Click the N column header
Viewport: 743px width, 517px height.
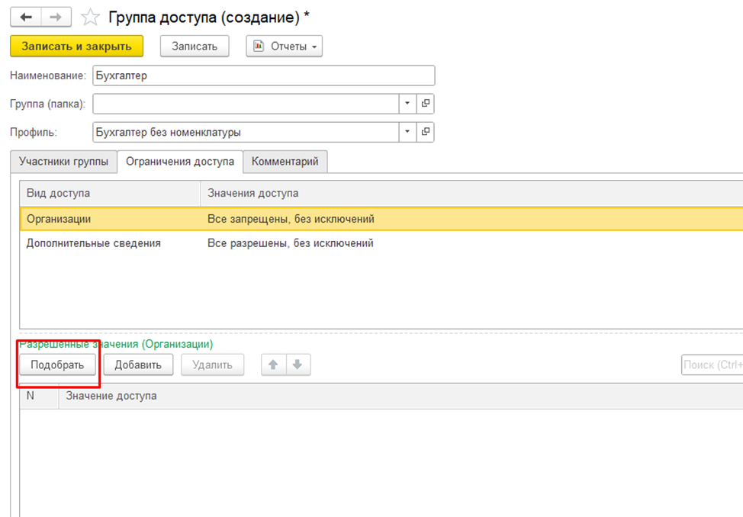[x=40, y=396]
